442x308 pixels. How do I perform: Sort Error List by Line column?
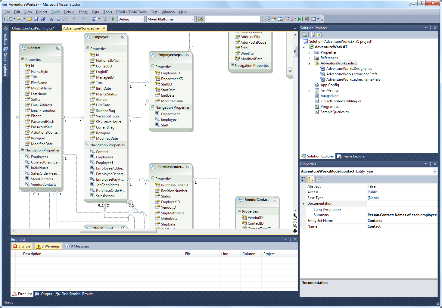[230, 254]
